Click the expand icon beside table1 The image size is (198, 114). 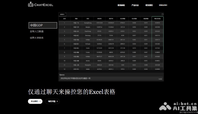(162, 14)
